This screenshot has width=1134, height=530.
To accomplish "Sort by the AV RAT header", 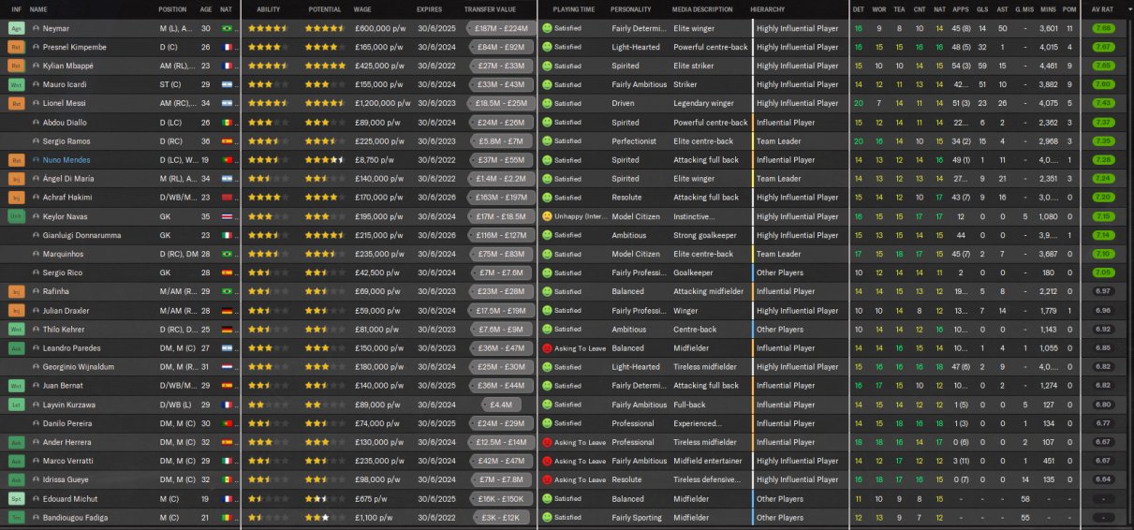I will [1103, 9].
